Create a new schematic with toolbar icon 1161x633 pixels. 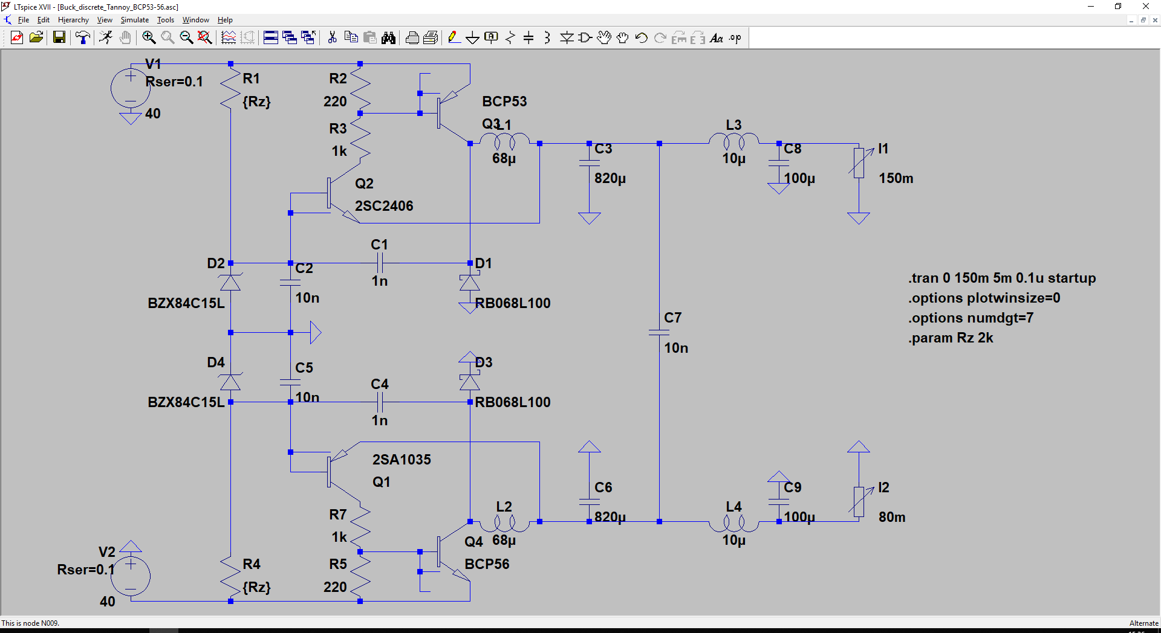click(x=17, y=38)
